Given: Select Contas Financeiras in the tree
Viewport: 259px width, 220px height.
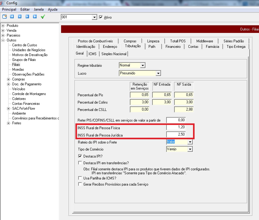Looking at the screenshot, I should tap(26, 104).
